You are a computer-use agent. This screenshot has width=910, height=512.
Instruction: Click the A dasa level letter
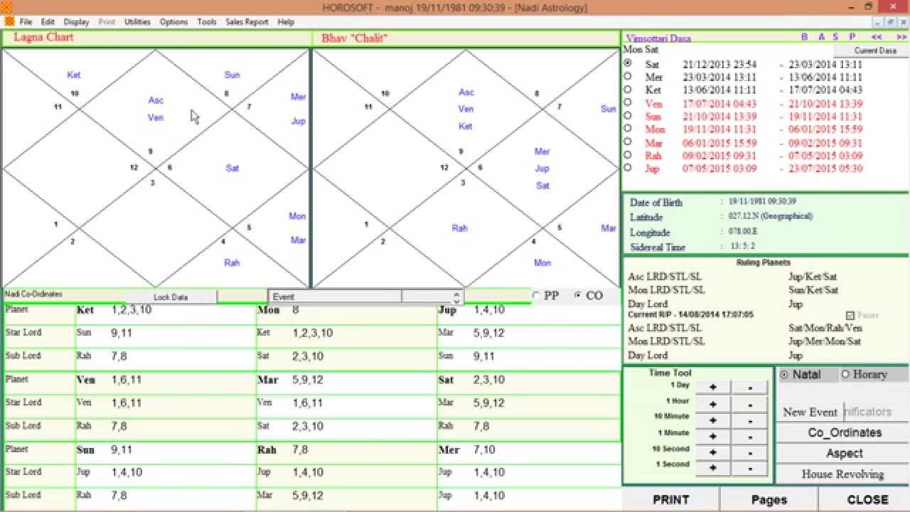pyautogui.click(x=821, y=37)
